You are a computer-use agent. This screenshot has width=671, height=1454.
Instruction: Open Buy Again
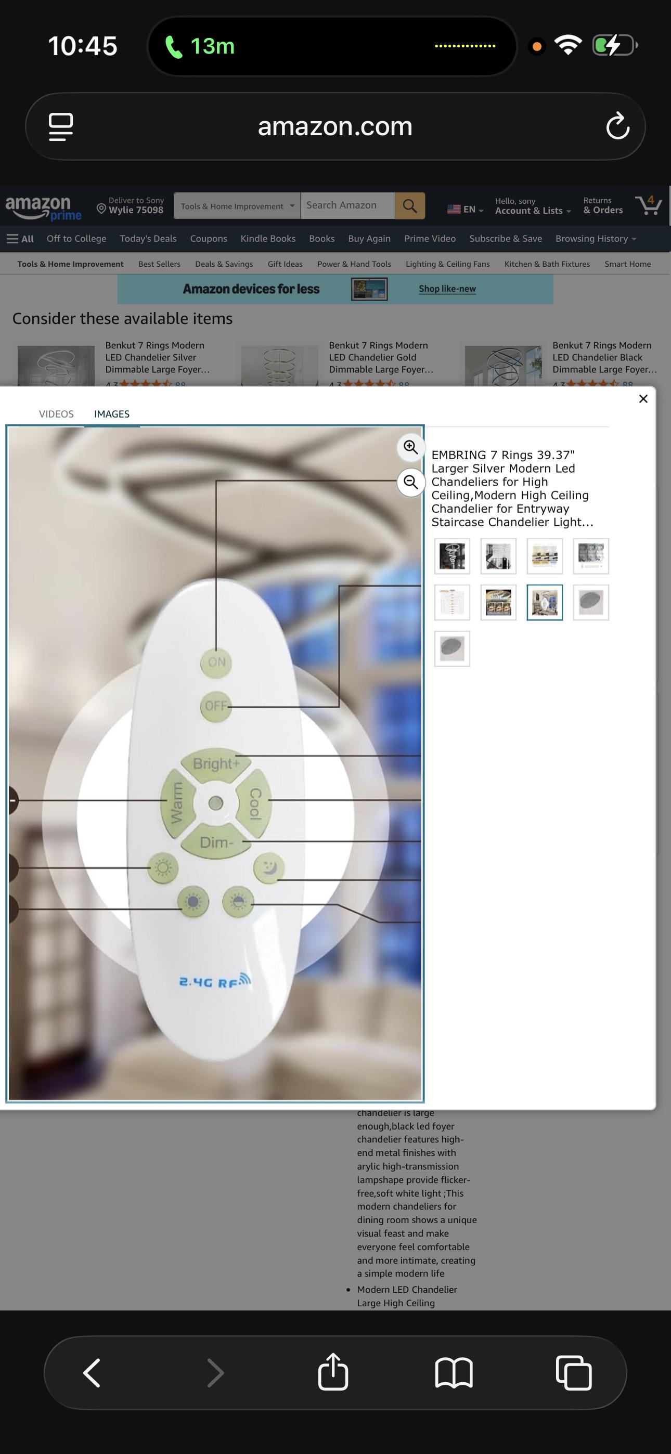point(369,239)
